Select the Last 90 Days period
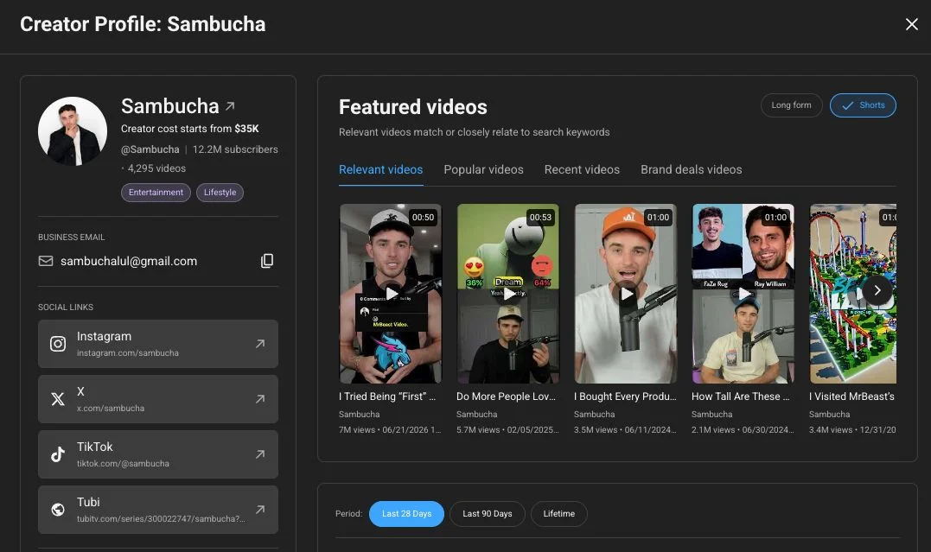Image resolution: width=931 pixels, height=552 pixels. (x=487, y=514)
